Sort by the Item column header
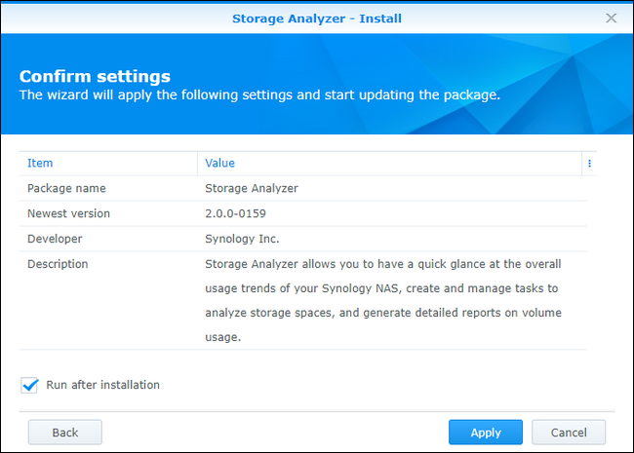634x453 pixels. coord(40,164)
